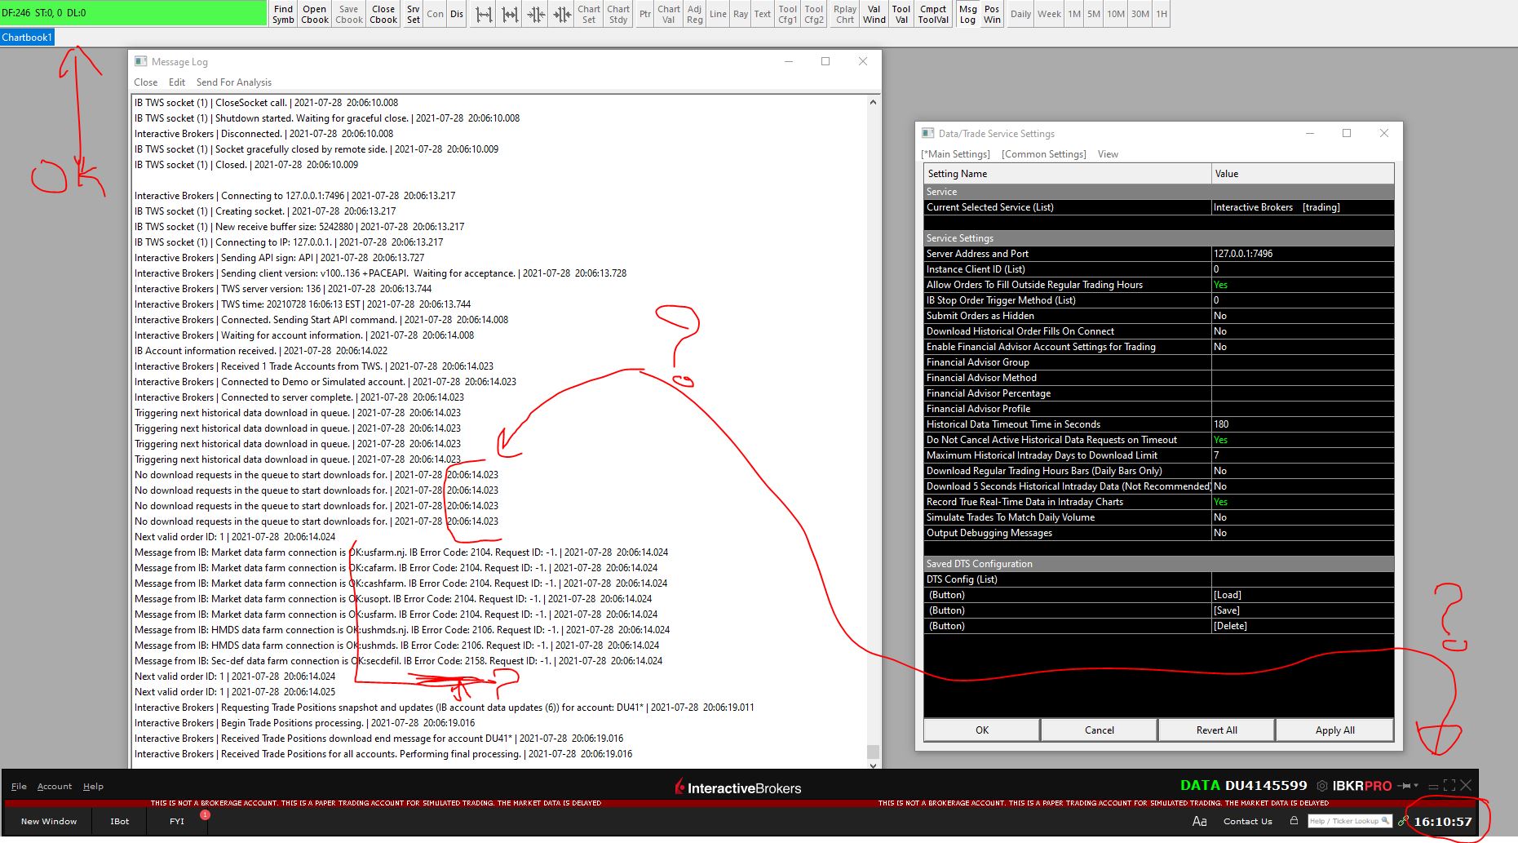Click the Contact Us link in TWS
The height and width of the screenshot is (843, 1518).
1248,821
